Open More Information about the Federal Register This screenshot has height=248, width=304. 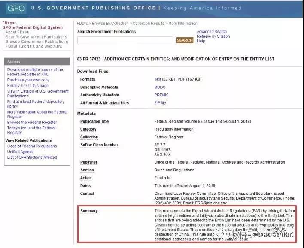pos(37,114)
